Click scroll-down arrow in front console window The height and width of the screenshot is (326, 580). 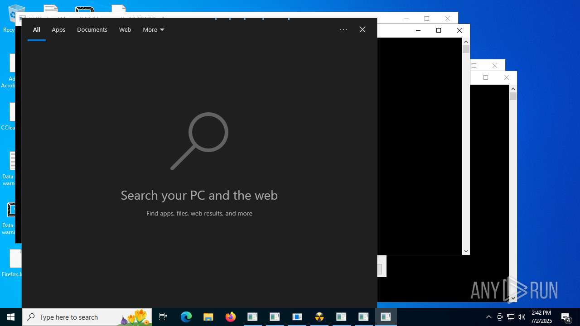point(466,251)
